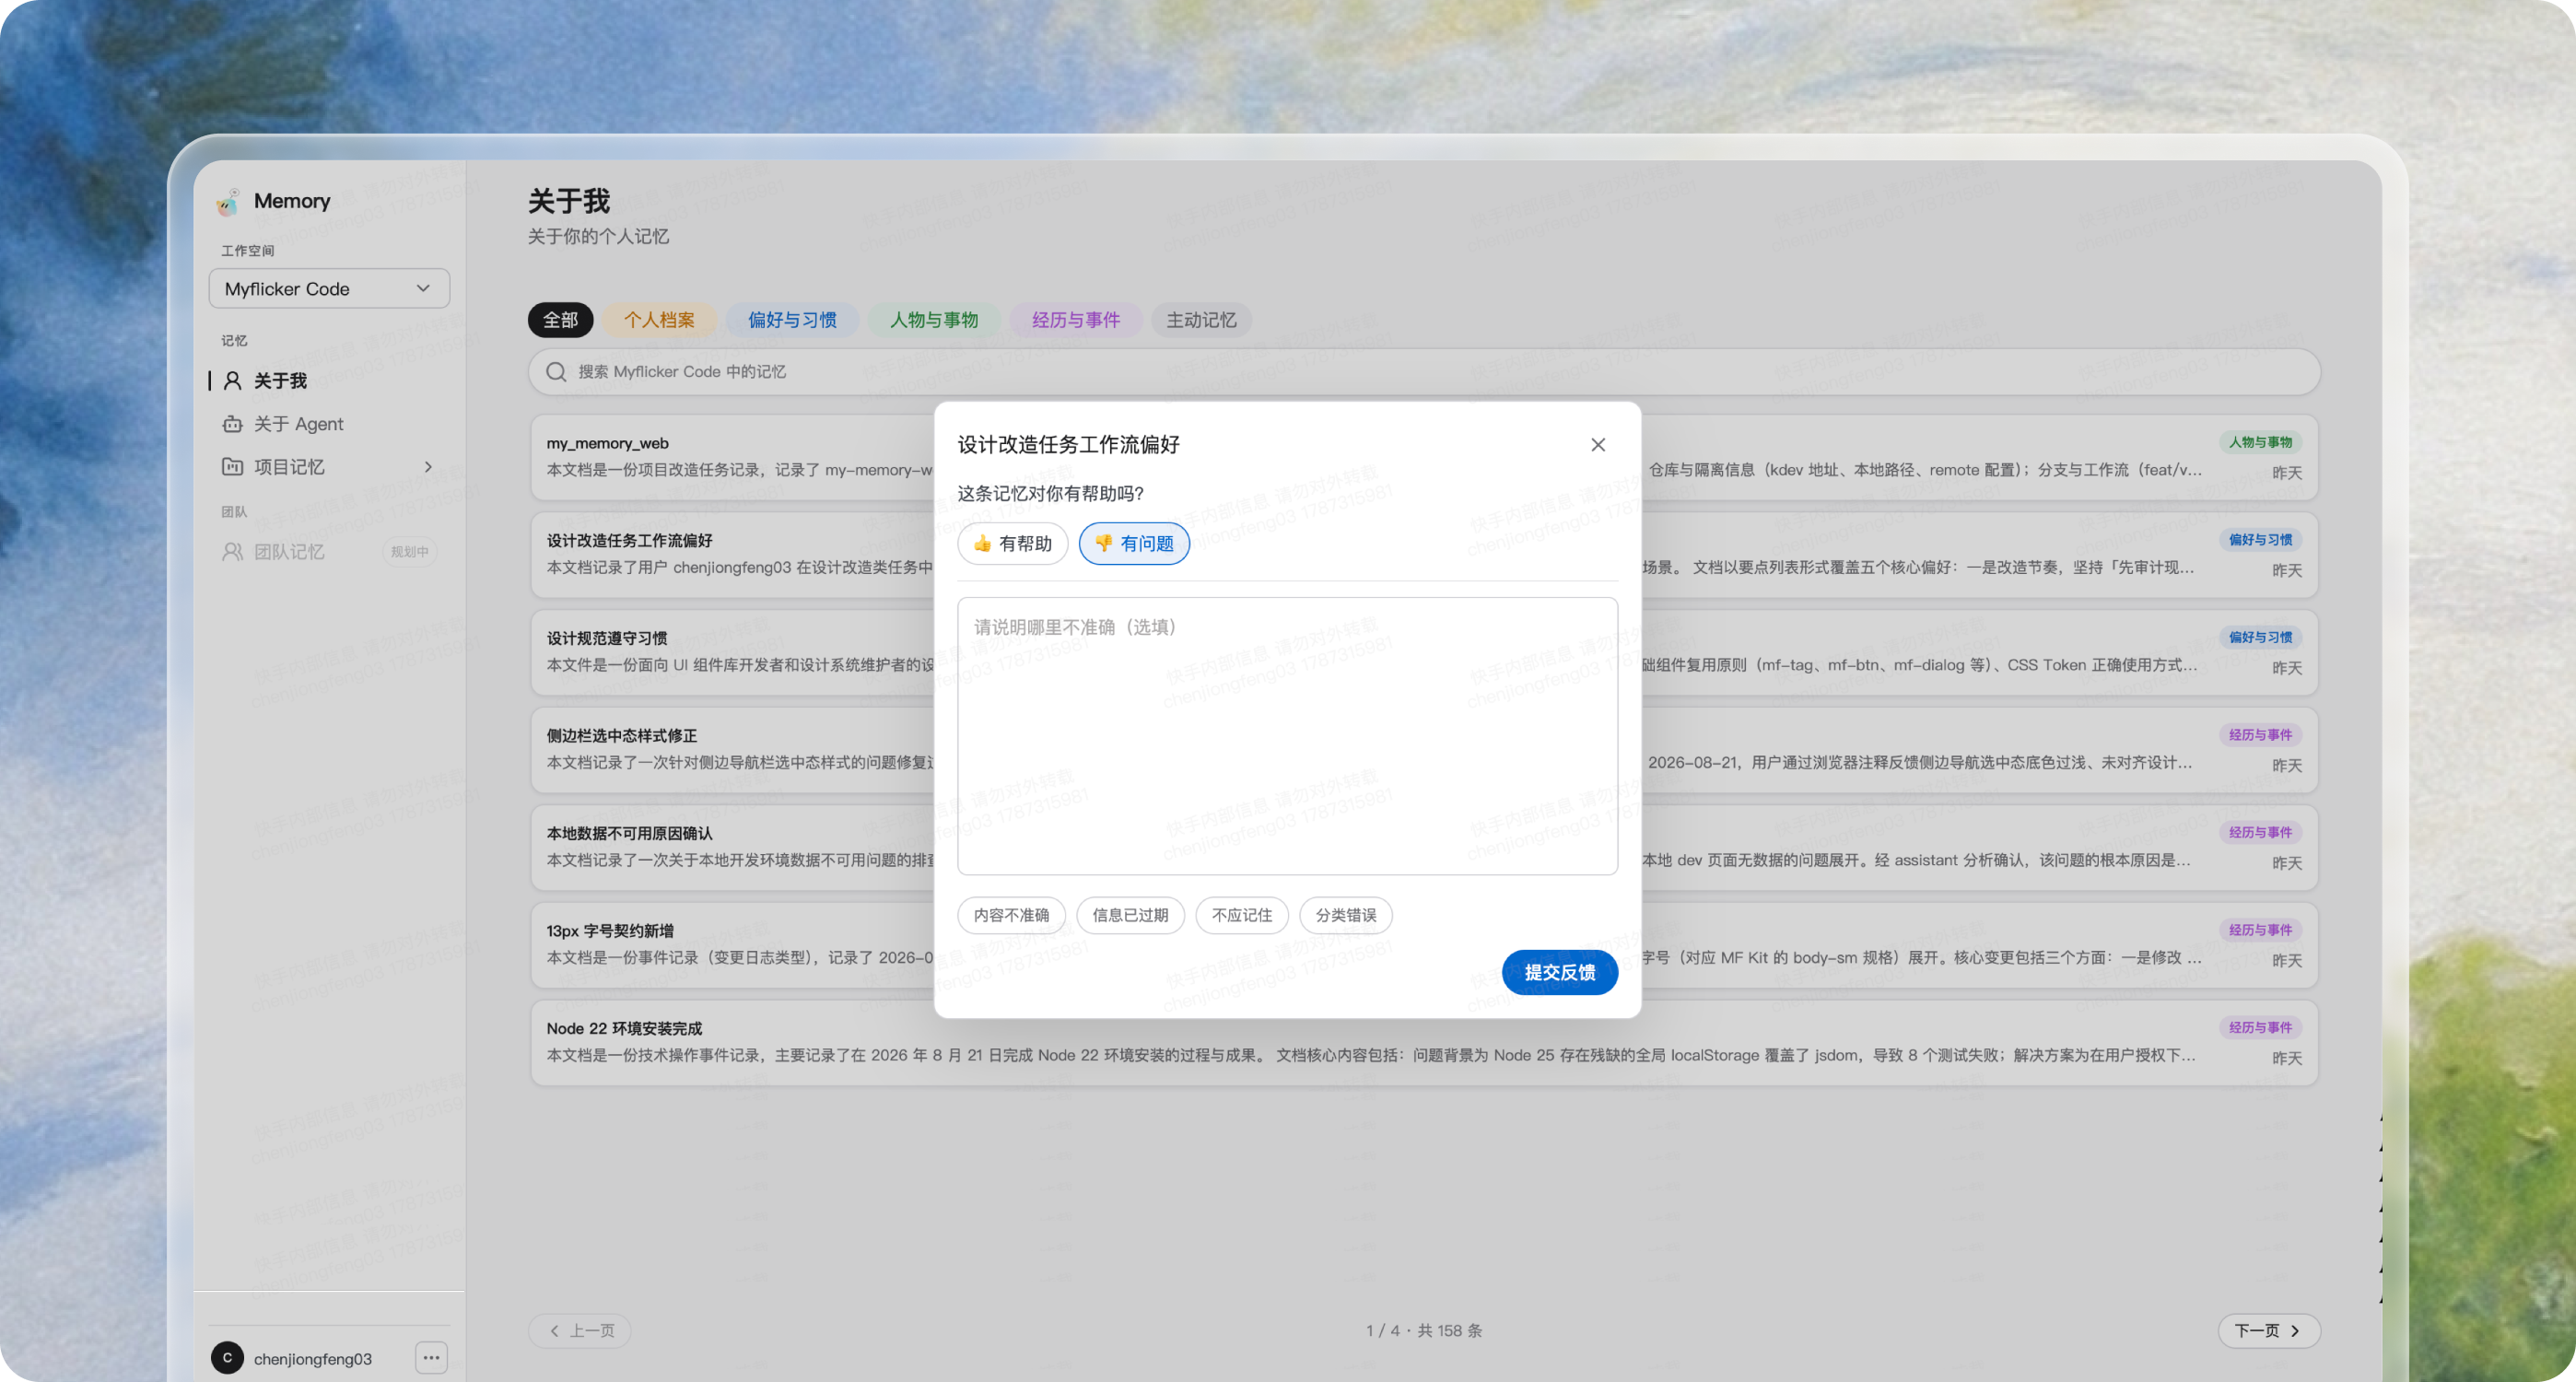Go to previous page with 上一页
Screen dimensions: 2576x1382
(x=580, y=1331)
